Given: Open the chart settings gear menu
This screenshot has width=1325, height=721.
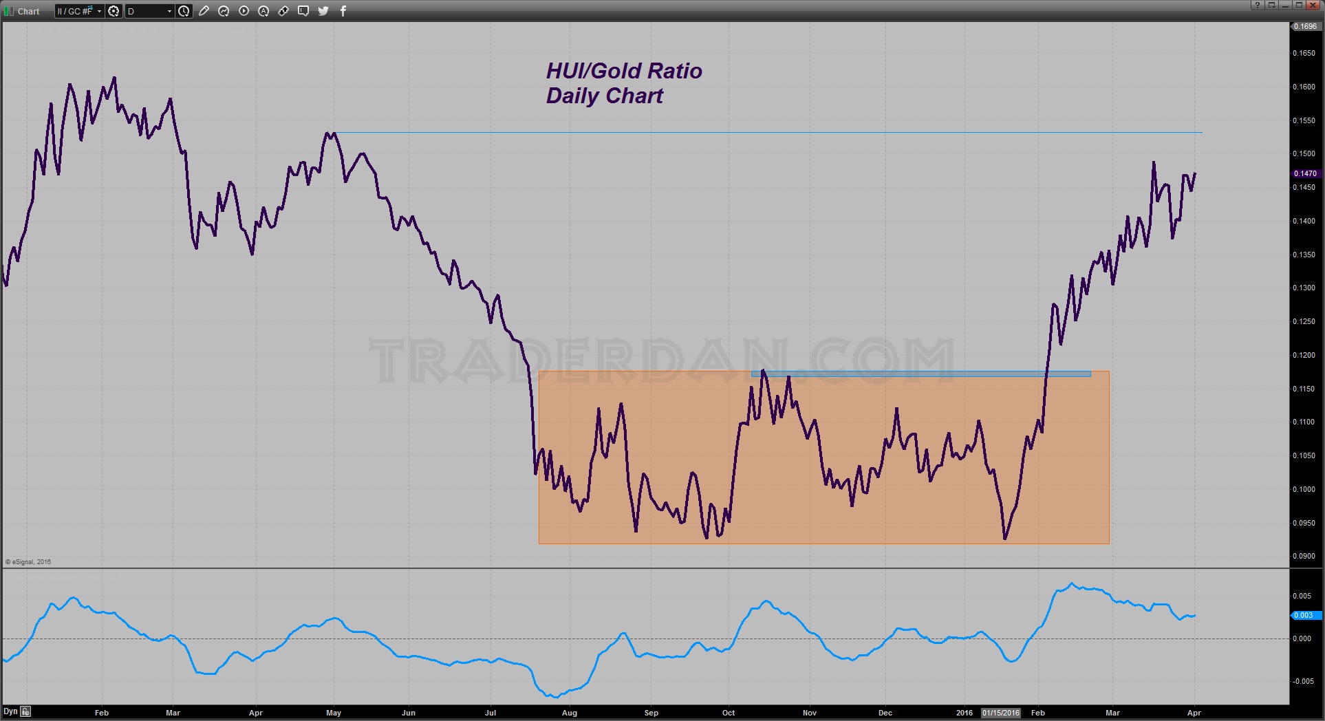Looking at the screenshot, I should (x=114, y=11).
